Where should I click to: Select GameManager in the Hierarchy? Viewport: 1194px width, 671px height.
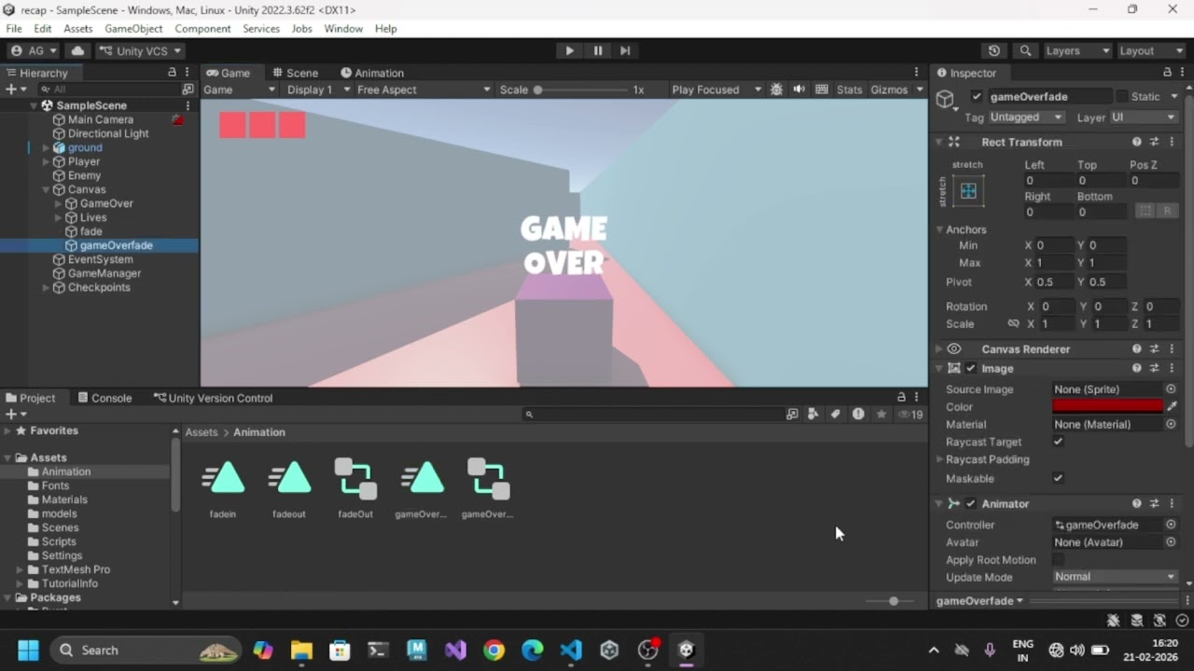[104, 273]
